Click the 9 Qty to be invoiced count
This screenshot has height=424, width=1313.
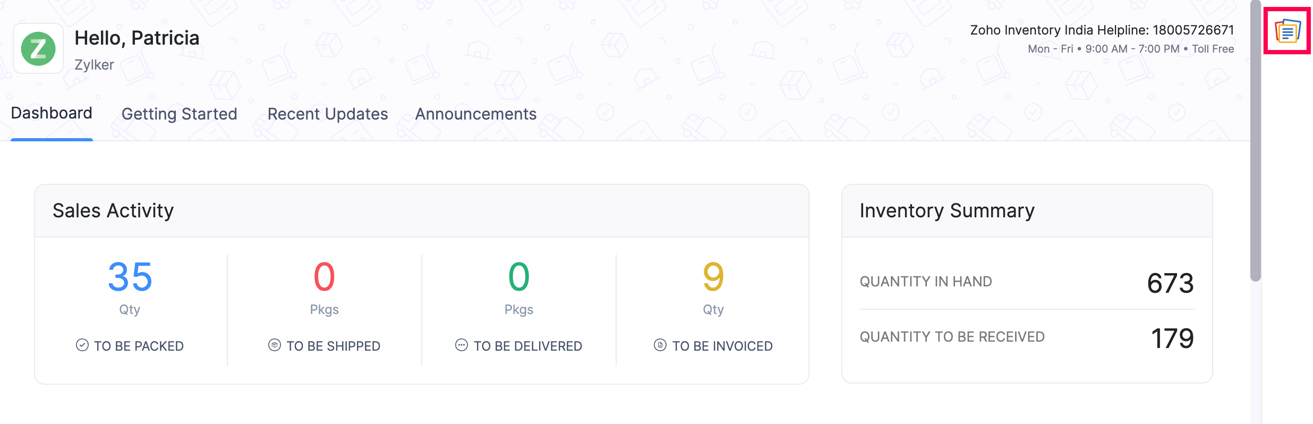(x=714, y=277)
